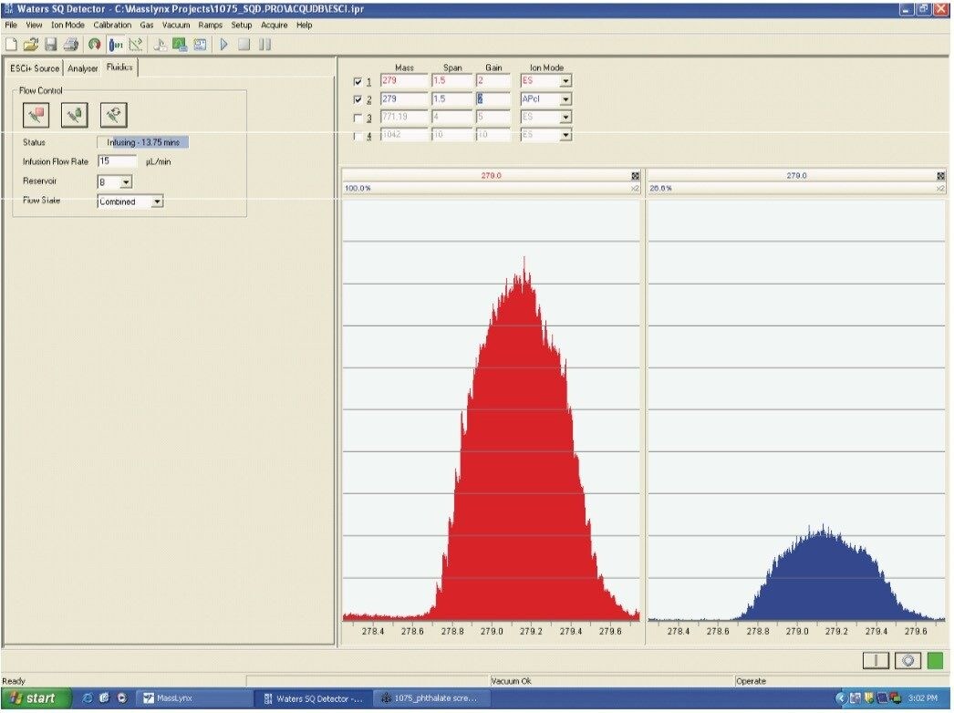Click the Print toolbar icon
The width and height of the screenshot is (954, 713).
[71, 45]
